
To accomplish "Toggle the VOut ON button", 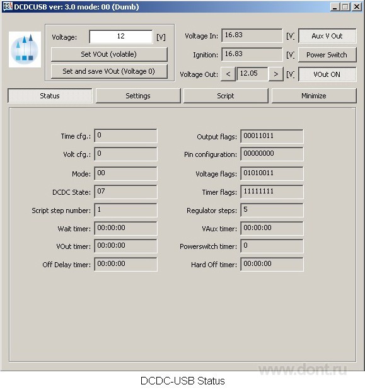I will coord(327,74).
